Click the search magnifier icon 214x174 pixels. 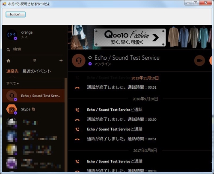[x=8, y=49]
